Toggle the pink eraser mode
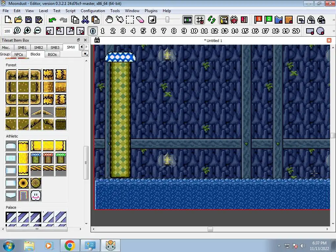The image size is (336, 252). click(x=140, y=20)
